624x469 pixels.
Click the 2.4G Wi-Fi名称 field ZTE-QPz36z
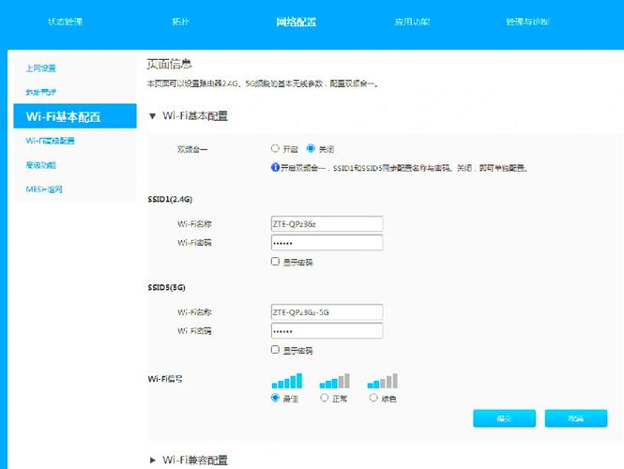tap(326, 223)
